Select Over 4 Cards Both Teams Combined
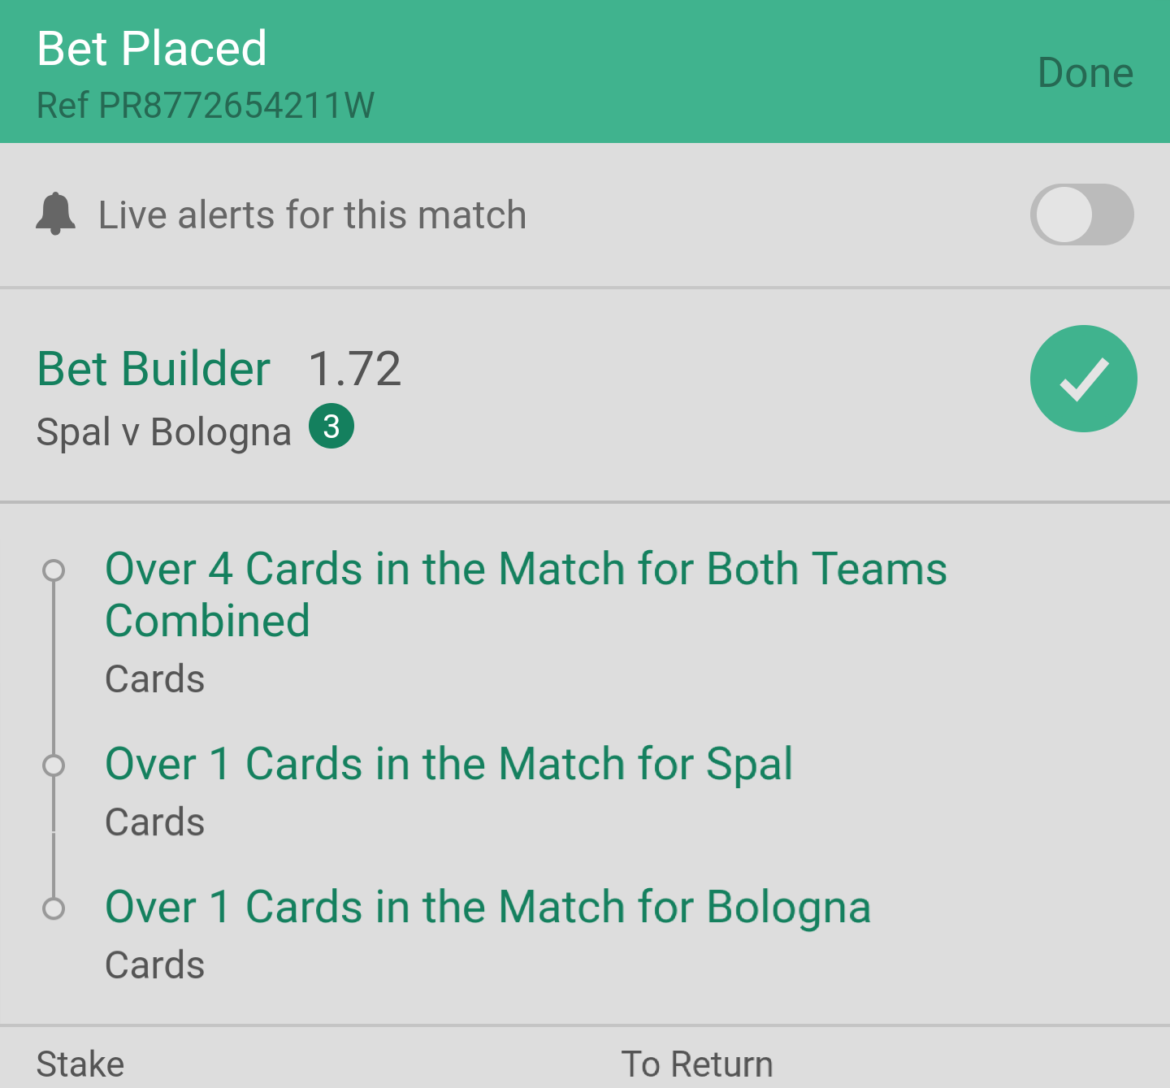Screen dimensions: 1170x1088 526,595
